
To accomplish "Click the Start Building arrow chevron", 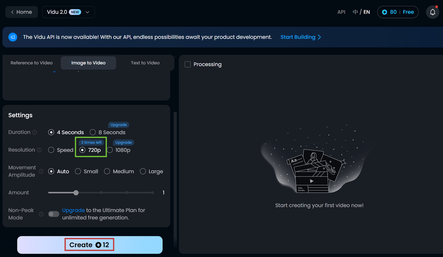I will tap(319, 37).
